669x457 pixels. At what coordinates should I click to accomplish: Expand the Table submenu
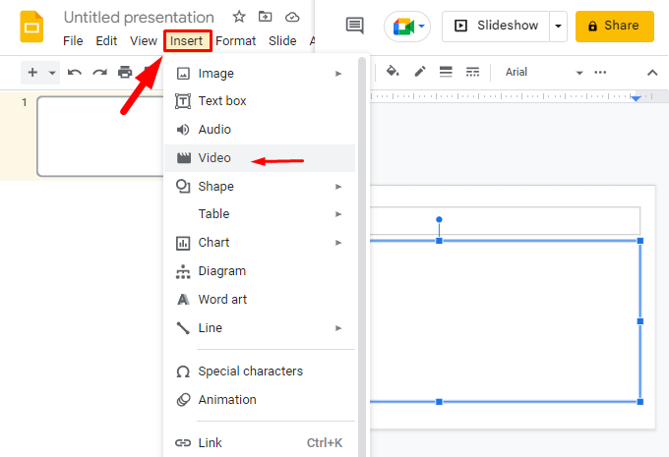pyautogui.click(x=260, y=214)
